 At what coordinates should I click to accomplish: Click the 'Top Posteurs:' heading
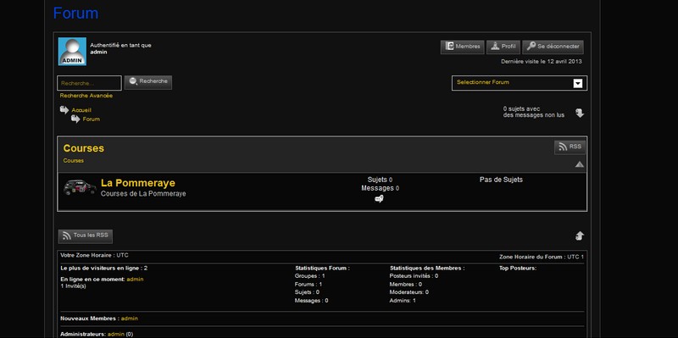pyautogui.click(x=518, y=268)
